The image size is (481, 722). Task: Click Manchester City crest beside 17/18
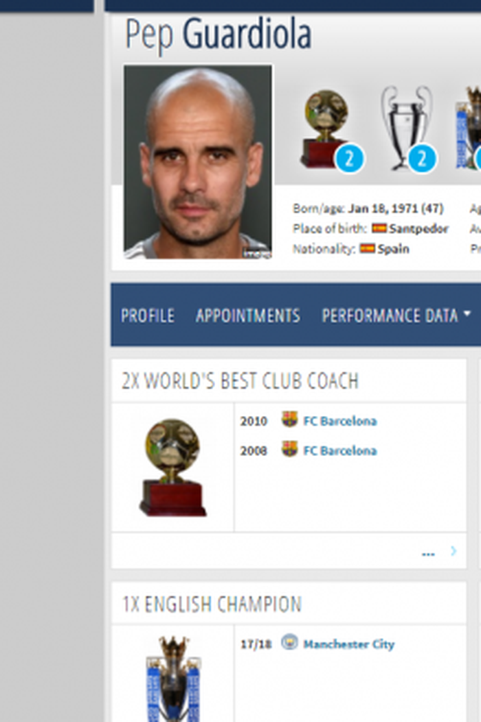coord(289,642)
